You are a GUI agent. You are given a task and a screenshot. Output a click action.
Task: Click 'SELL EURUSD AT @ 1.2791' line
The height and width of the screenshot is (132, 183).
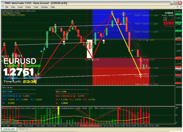tap(70, 96)
